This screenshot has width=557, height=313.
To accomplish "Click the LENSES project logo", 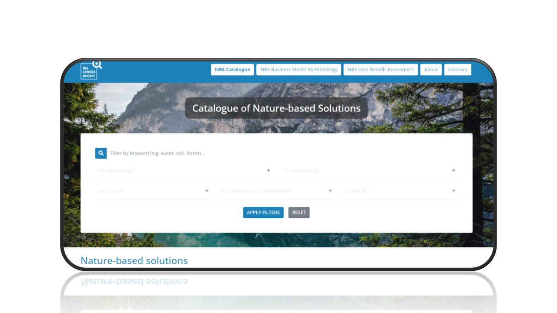I will click(91, 70).
